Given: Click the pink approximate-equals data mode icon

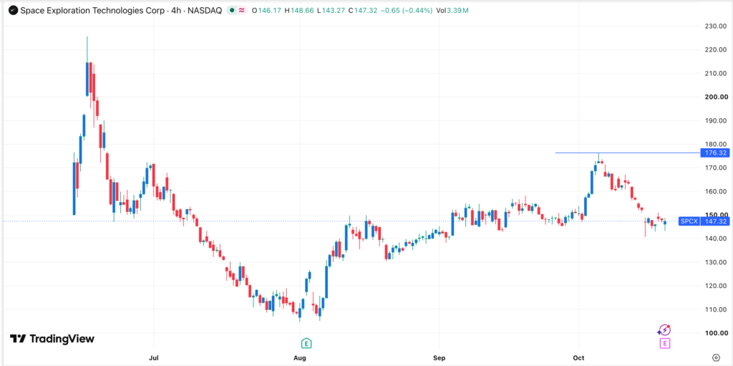Looking at the screenshot, I should pyautogui.click(x=242, y=10).
